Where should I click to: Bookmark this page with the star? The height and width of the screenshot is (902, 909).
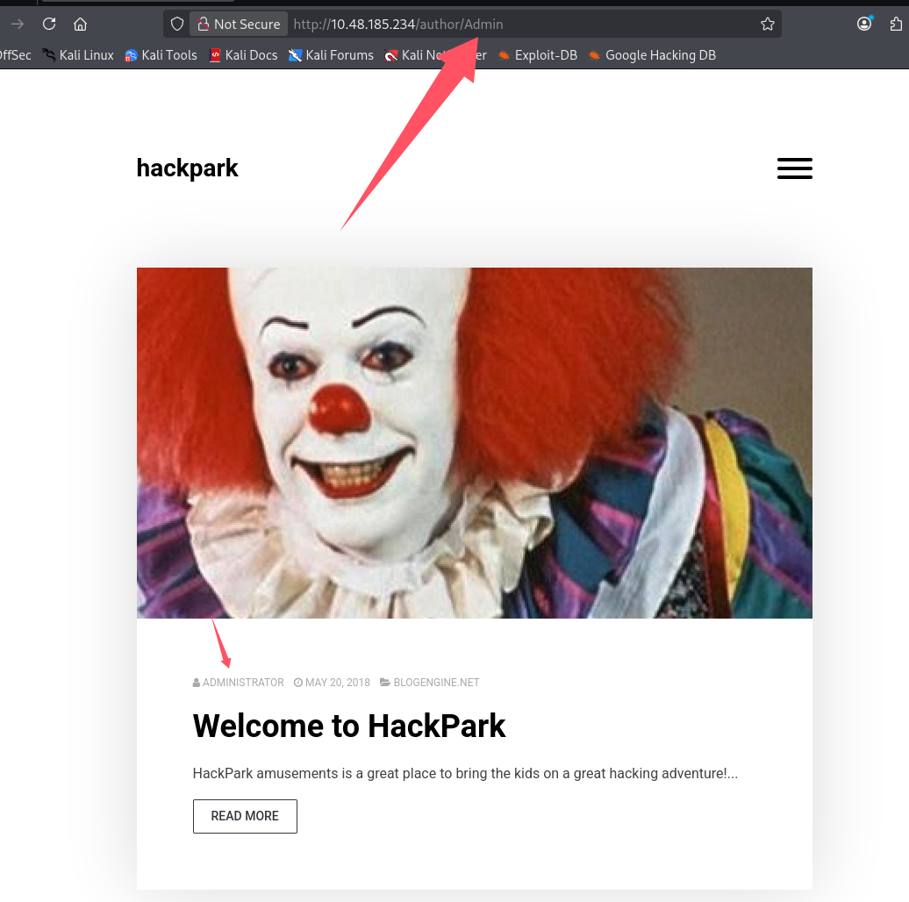click(x=768, y=24)
